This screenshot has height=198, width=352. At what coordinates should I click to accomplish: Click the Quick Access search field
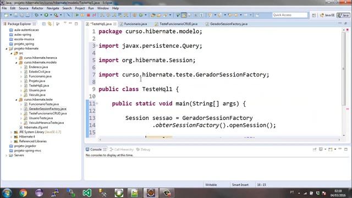pyautogui.click(x=290, y=15)
